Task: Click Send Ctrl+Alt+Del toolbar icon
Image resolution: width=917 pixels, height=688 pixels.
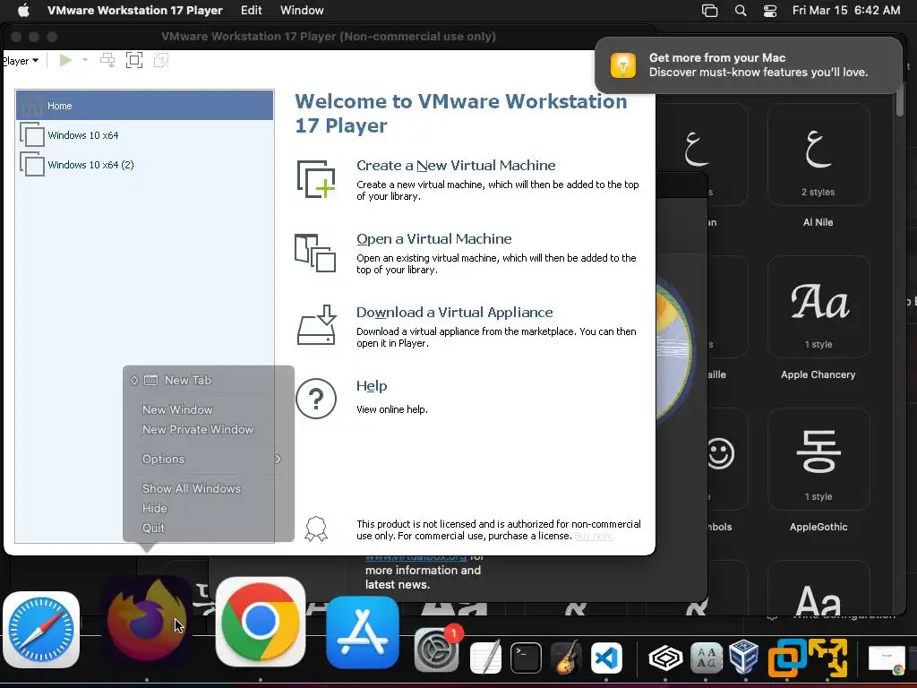Action: click(x=107, y=60)
